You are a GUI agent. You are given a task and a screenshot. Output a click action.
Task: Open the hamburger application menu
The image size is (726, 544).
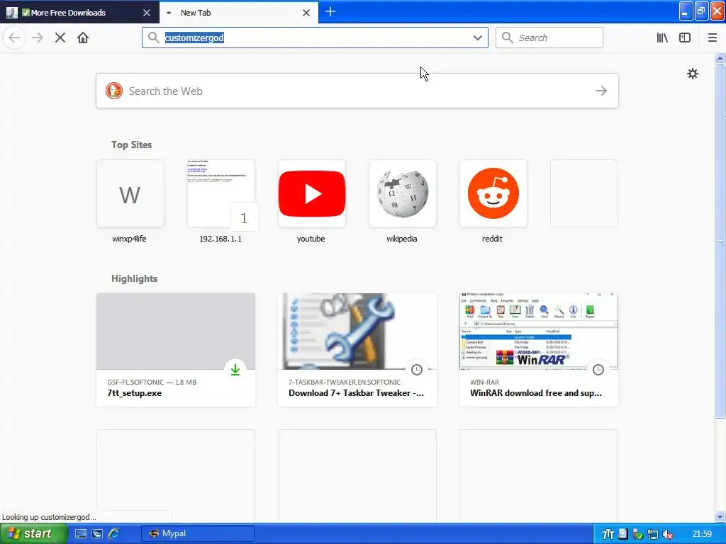[x=712, y=38]
